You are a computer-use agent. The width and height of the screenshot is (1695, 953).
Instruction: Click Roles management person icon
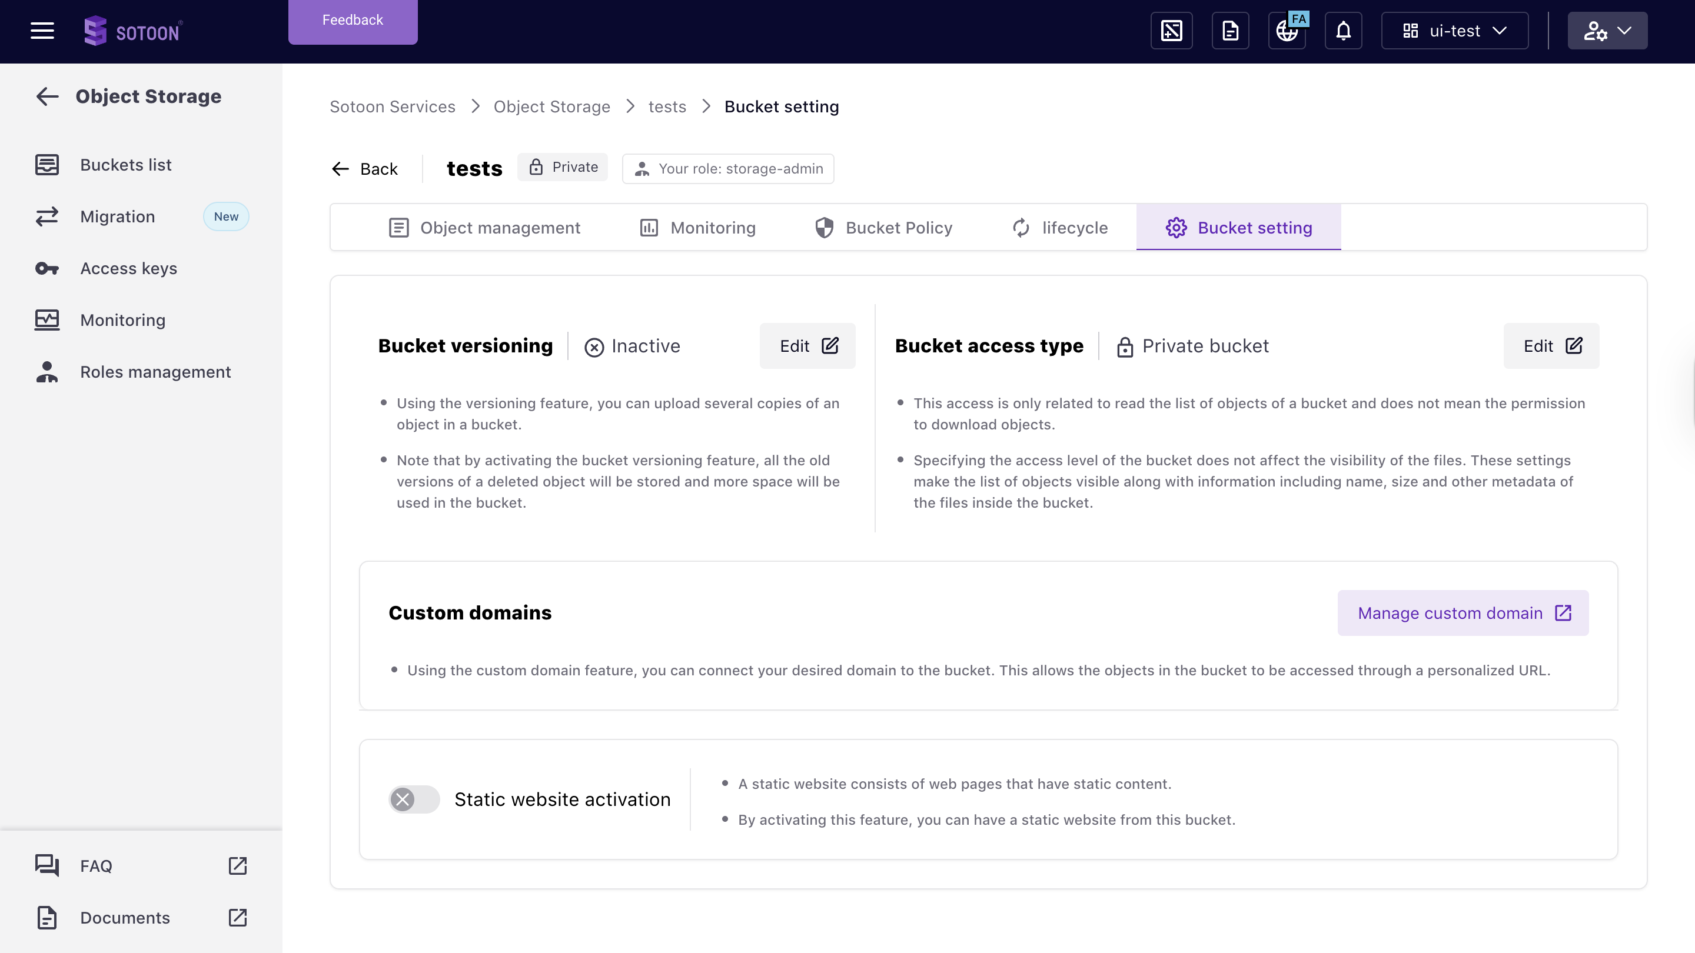46,372
